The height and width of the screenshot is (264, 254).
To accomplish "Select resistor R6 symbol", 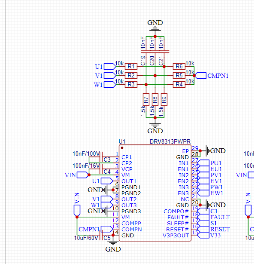I will coord(179,67).
